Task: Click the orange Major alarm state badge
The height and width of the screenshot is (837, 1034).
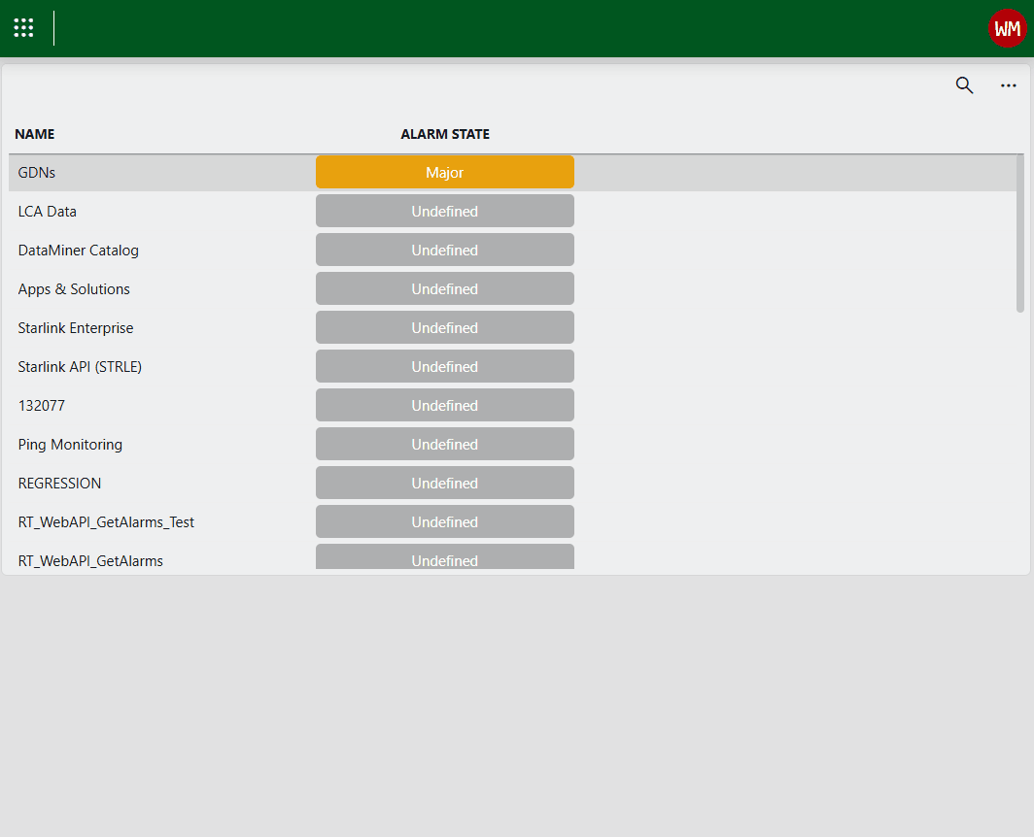Action: point(445,173)
